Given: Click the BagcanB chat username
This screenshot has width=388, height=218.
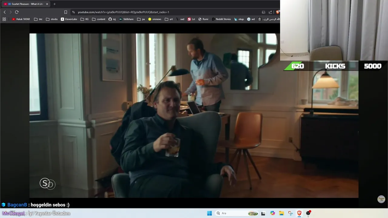Looking at the screenshot, I should 17,205.
